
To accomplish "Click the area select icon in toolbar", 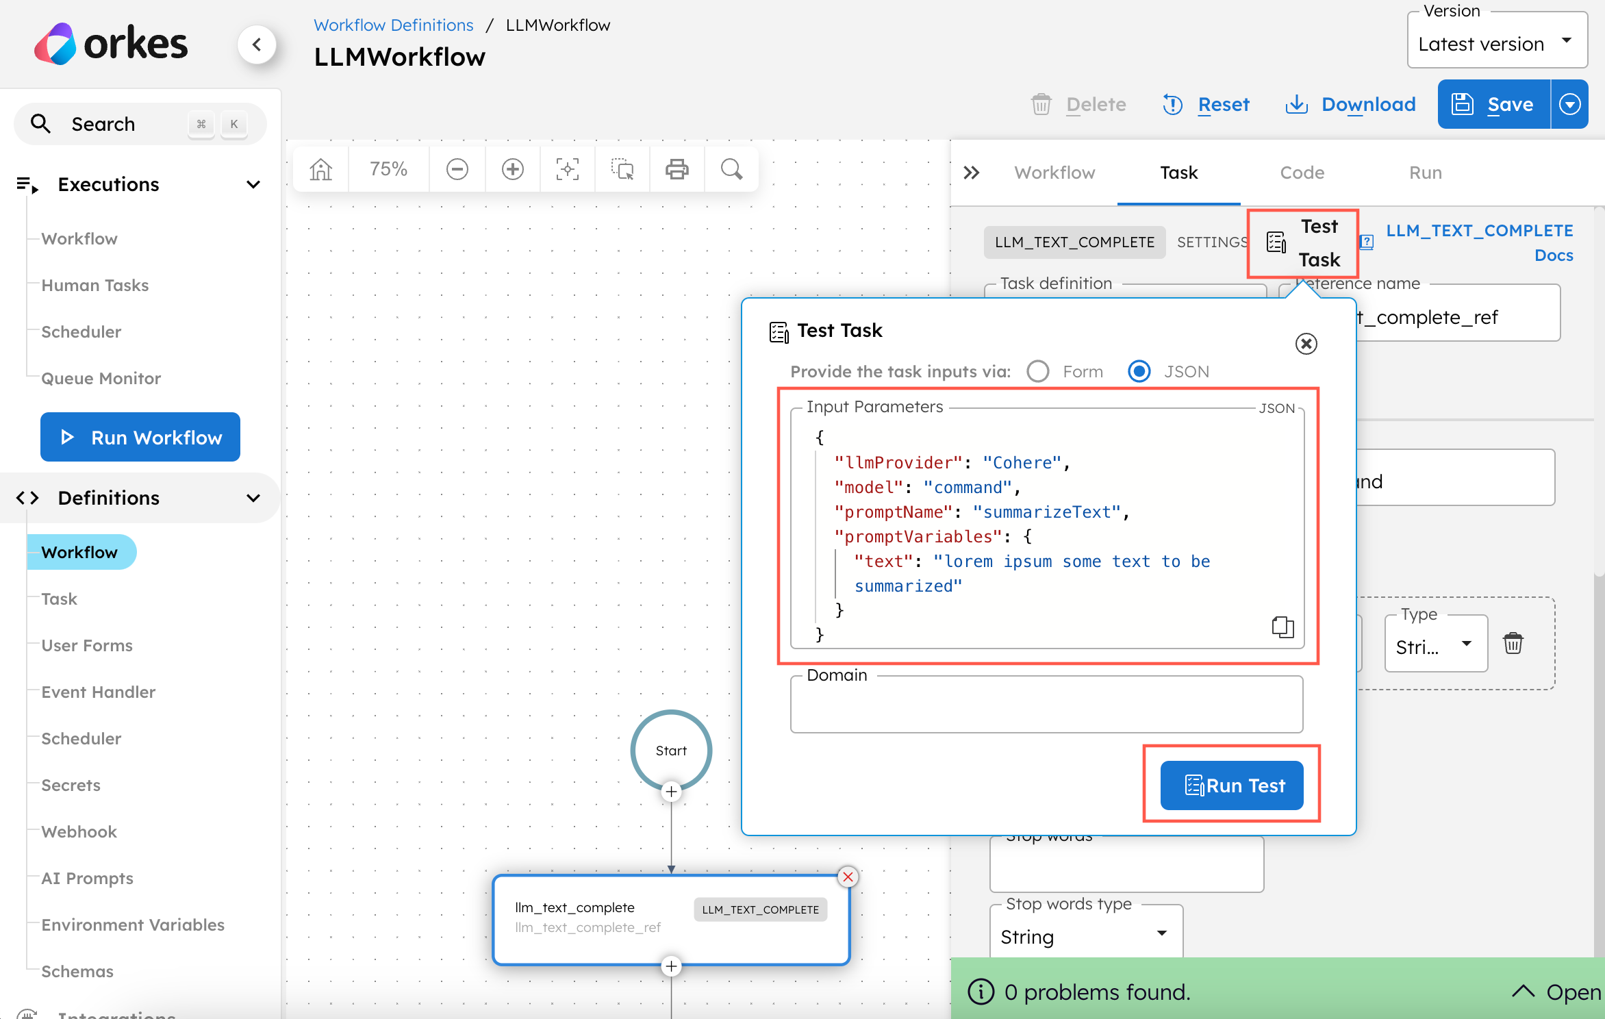I will pyautogui.click(x=622, y=169).
